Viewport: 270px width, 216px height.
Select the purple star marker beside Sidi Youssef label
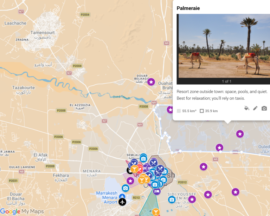coord(192,199)
